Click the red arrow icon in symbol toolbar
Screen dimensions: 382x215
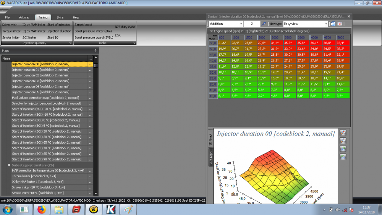[x=339, y=24]
